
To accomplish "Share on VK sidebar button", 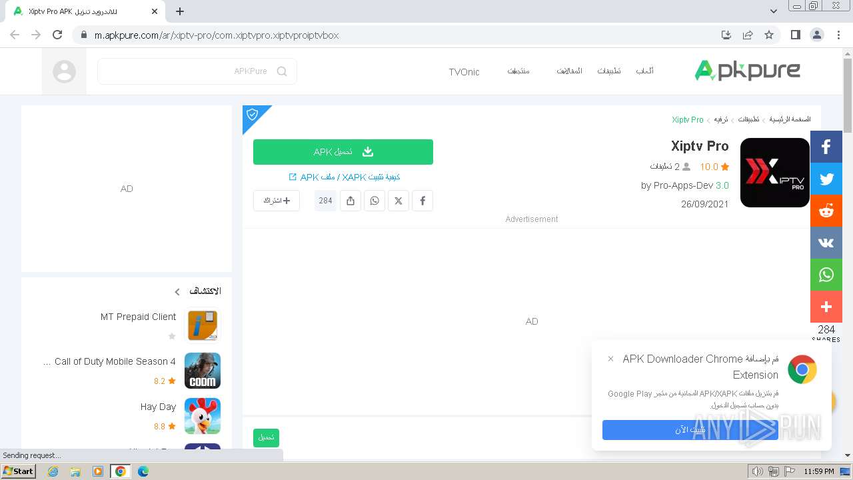I will (x=826, y=243).
